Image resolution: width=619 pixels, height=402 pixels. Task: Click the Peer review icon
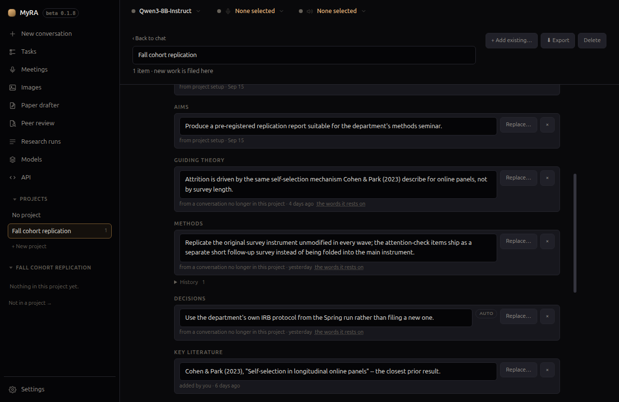[x=13, y=123]
